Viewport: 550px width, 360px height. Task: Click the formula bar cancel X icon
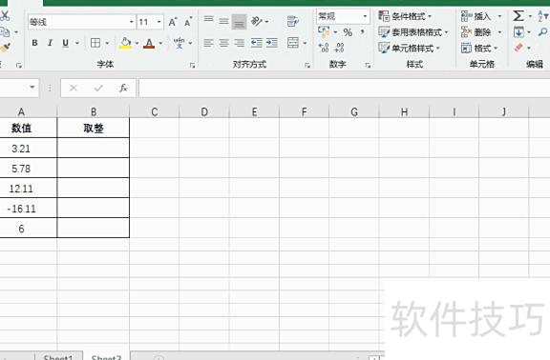[73, 88]
